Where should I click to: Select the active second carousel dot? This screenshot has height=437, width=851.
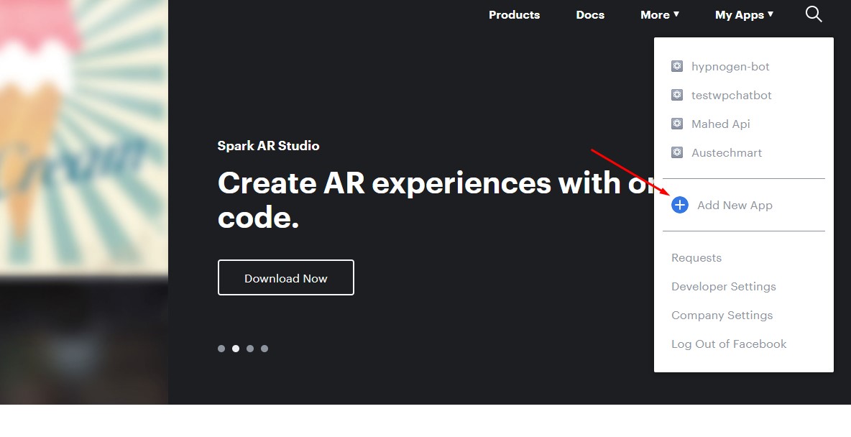pyautogui.click(x=236, y=349)
